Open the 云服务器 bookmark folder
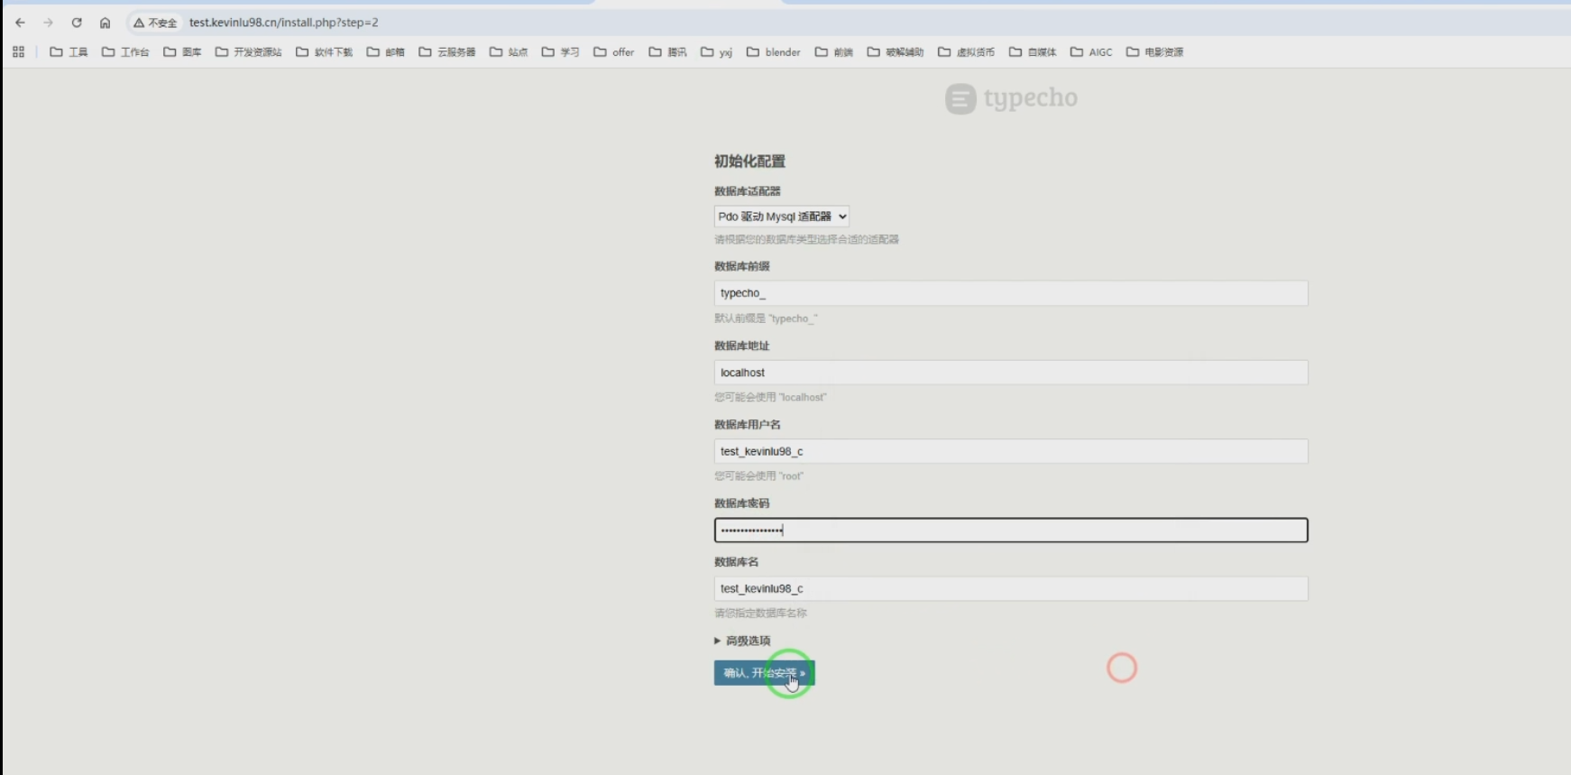The image size is (1571, 775). [x=447, y=52]
